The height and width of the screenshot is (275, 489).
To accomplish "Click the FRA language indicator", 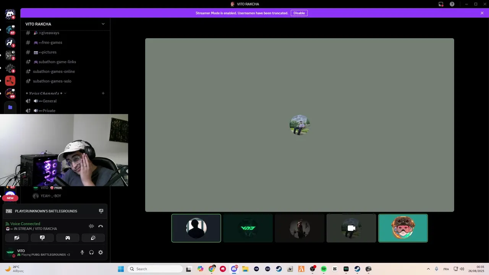I will pos(446,269).
